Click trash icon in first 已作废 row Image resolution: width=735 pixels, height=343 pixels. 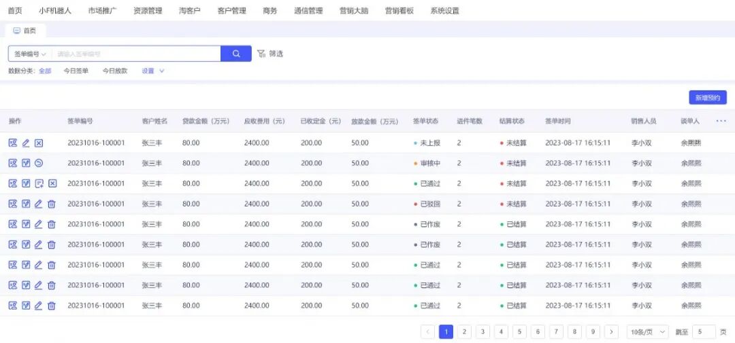52,224
